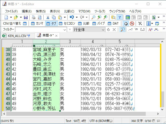166x124 pixels.
Task: Clear the filter with the X icon
Action: click(x=114, y=30)
